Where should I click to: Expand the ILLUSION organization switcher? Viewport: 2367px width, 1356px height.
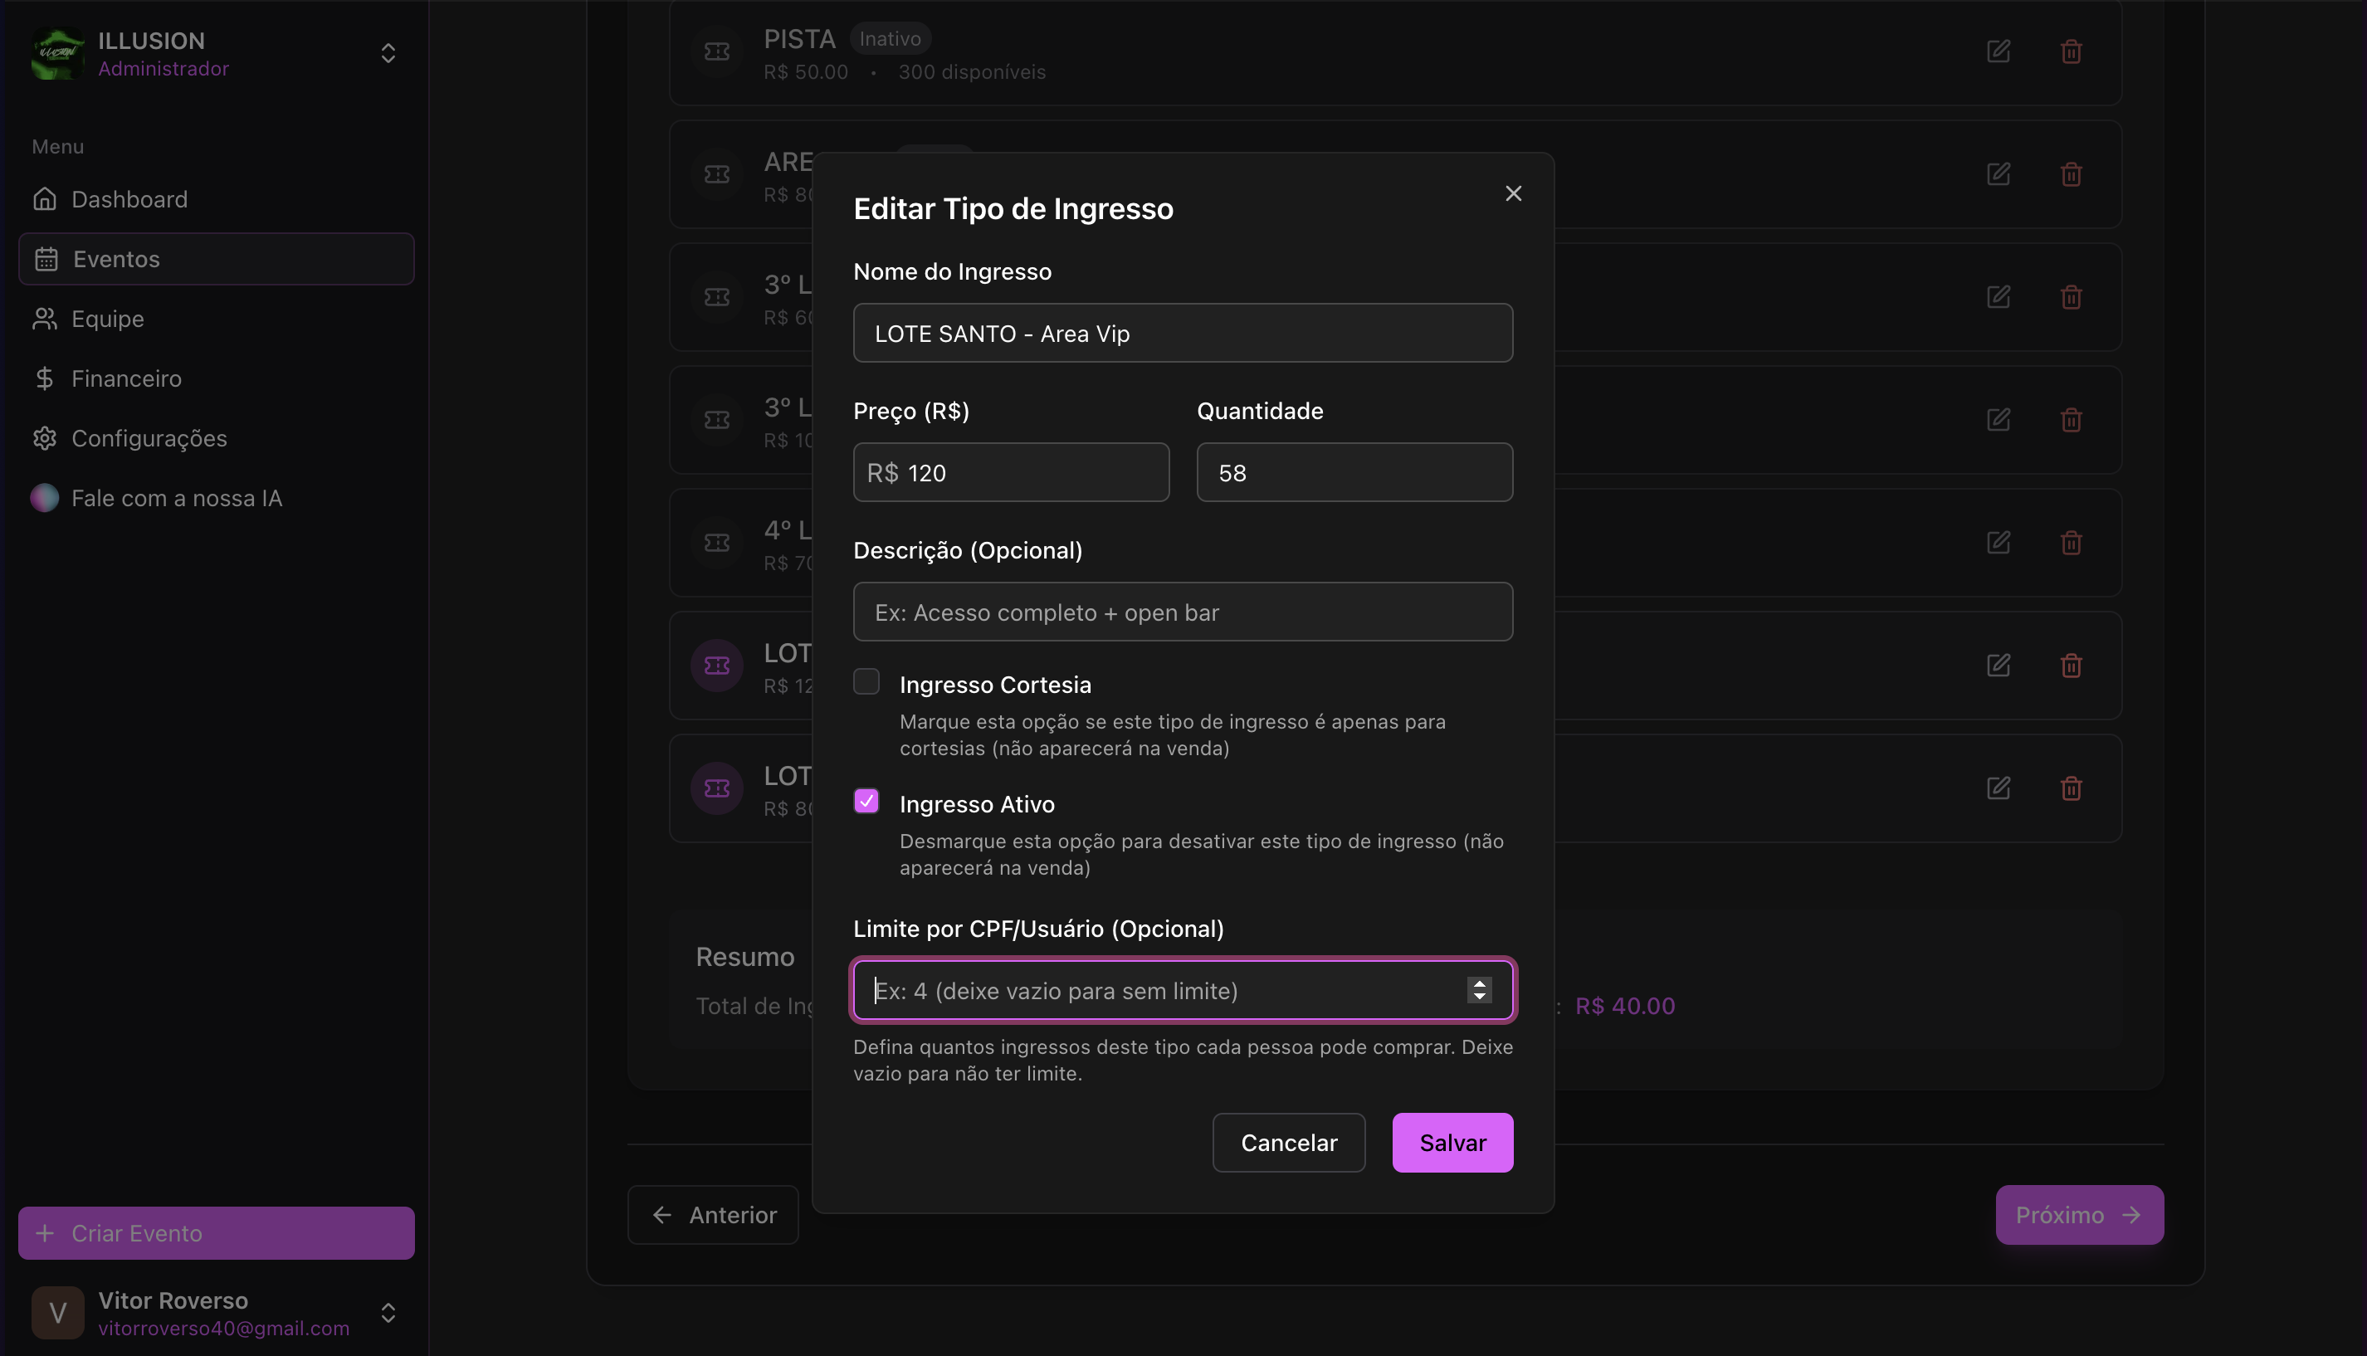(388, 53)
